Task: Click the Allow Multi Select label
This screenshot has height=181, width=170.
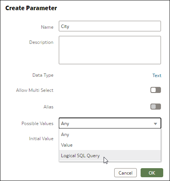Action: click(x=35, y=90)
